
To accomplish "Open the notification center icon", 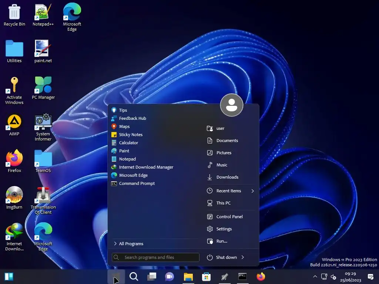I will 370,277.
